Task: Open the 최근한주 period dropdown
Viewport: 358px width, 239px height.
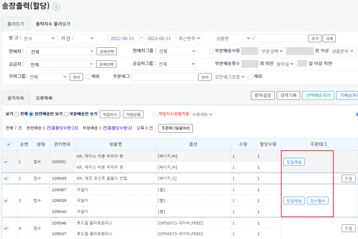Action: [x=189, y=38]
